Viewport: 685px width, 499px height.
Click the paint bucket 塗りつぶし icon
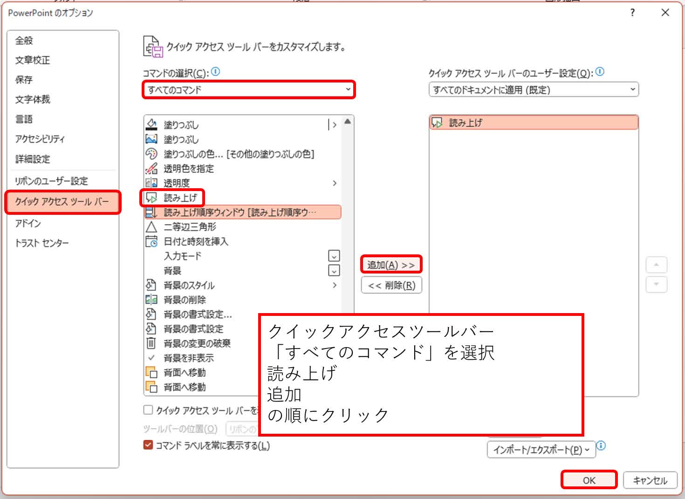click(151, 124)
